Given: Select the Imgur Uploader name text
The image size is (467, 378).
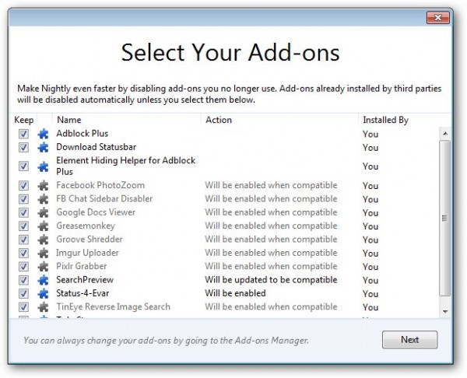Looking at the screenshot, I should [87, 253].
